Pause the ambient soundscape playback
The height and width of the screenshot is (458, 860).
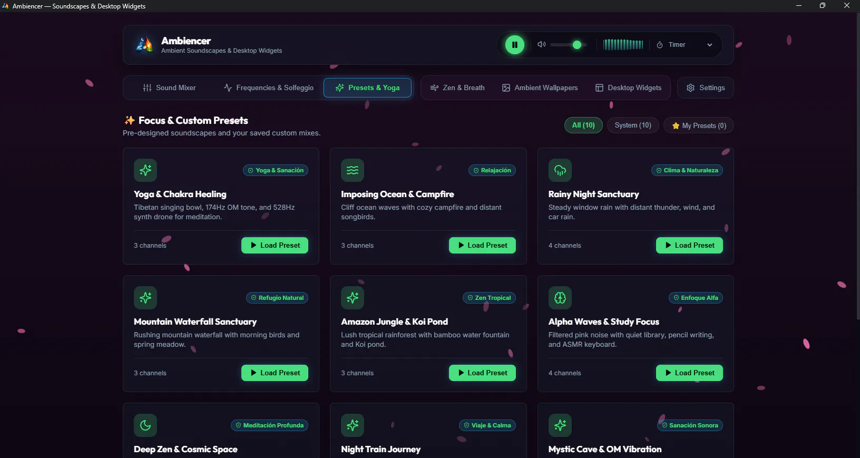515,45
